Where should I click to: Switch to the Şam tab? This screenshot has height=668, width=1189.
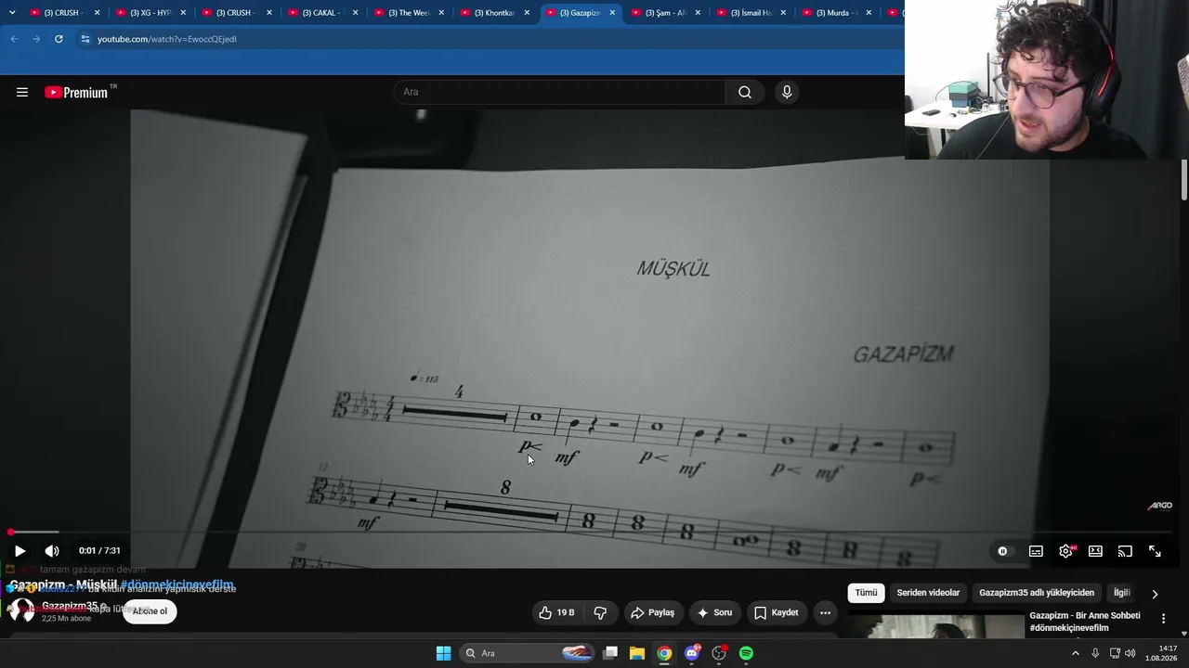click(666, 13)
